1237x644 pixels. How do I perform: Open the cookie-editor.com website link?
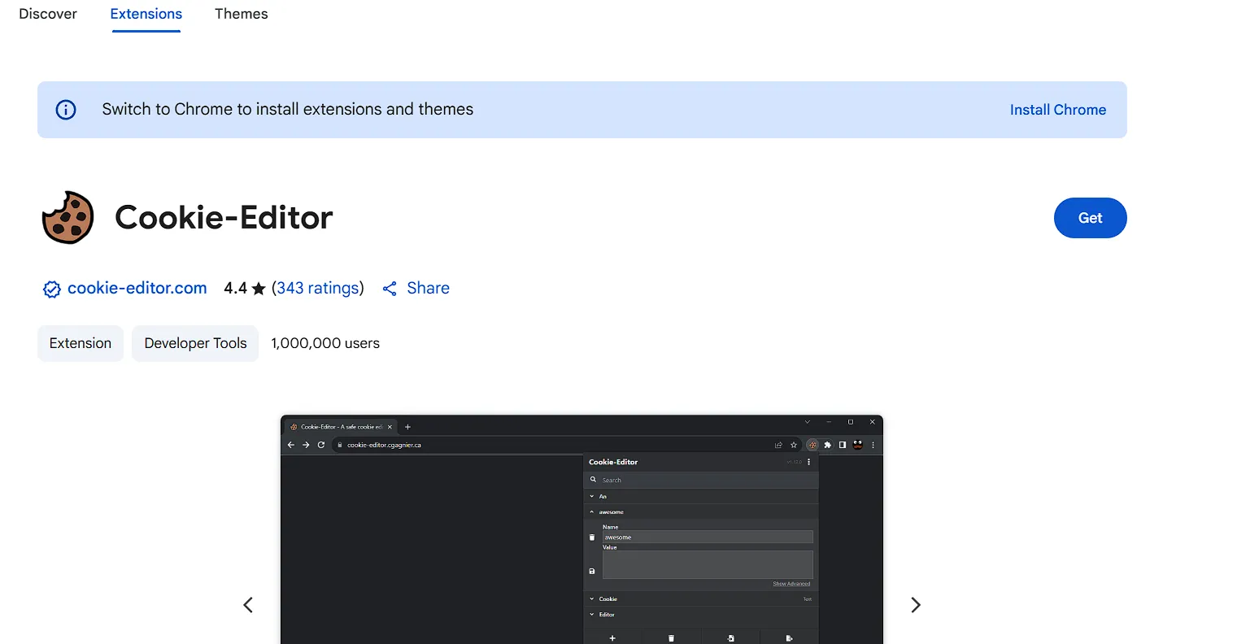(137, 288)
